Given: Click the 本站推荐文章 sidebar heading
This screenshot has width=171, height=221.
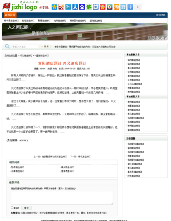Looking at the screenshot, I should point(133,96).
